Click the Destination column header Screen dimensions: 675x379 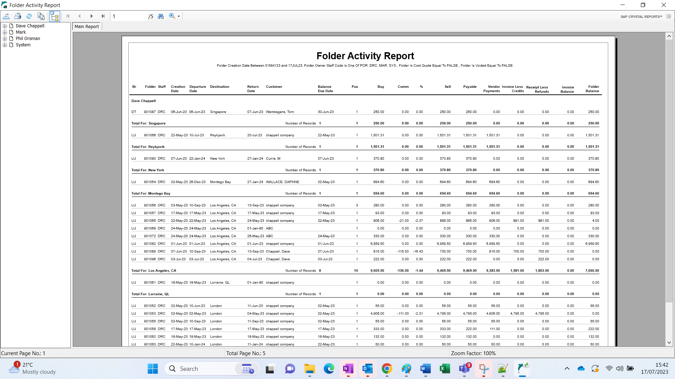[220, 87]
